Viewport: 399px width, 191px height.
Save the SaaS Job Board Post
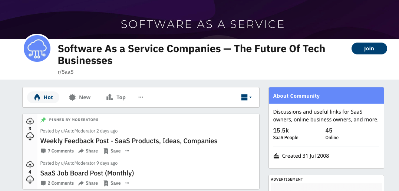(x=112, y=183)
